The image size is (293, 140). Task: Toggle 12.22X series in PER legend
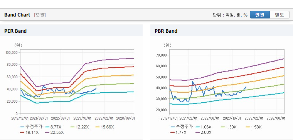(79, 127)
